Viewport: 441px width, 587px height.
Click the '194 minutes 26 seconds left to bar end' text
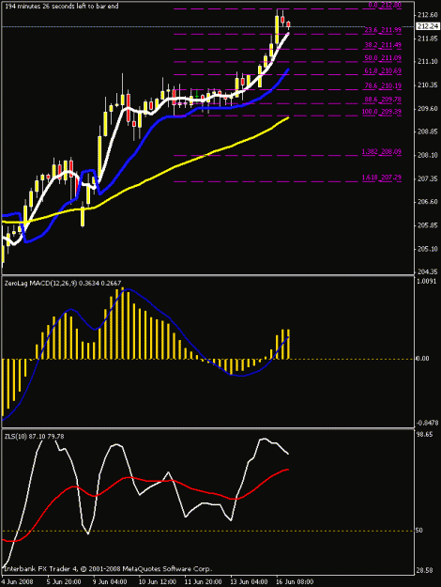pyautogui.click(x=61, y=6)
